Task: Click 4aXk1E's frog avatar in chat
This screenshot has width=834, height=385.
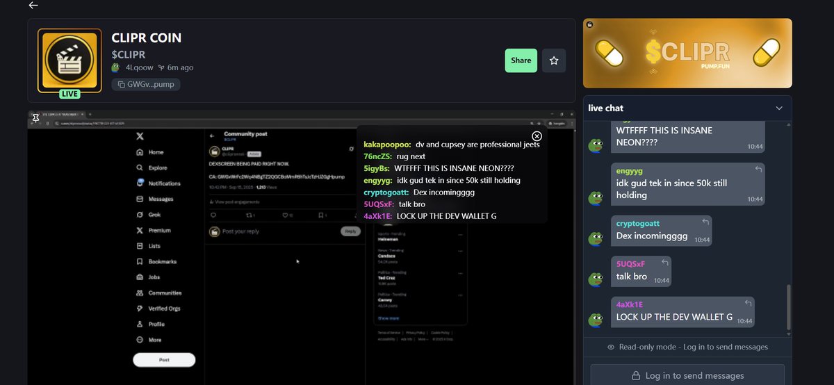Action: [596, 320]
